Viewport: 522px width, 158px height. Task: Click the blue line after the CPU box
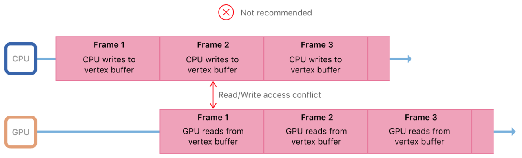(46, 59)
